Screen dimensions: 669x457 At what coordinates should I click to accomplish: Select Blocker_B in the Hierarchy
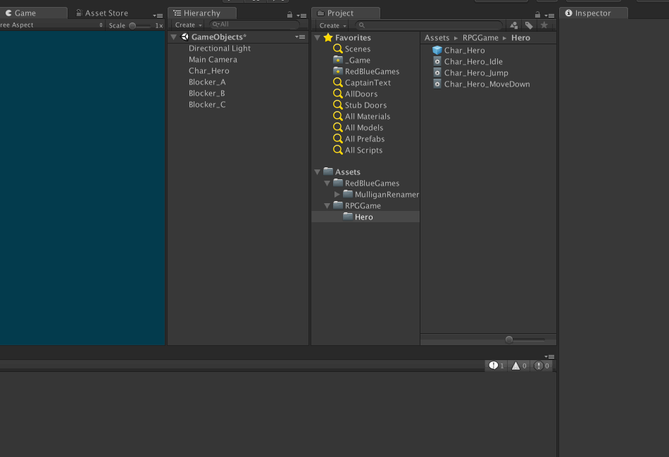(x=207, y=93)
